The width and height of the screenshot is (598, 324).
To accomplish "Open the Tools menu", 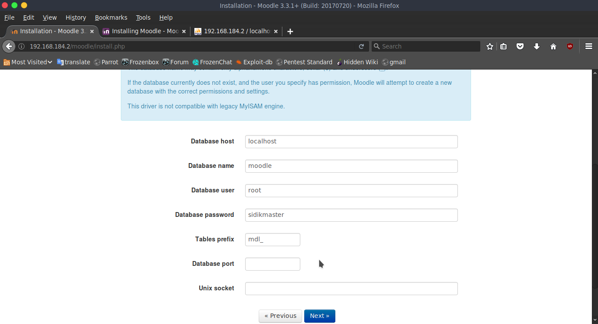I will click(x=143, y=17).
